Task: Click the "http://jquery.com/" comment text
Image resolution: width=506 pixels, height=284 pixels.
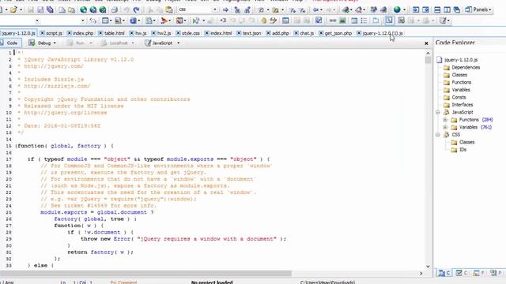Action: tap(54, 66)
